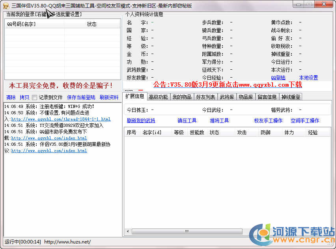Viewport: 336px width, 249px height.
Task: Click the YY交流频道38929 log line
Action: 54,125
